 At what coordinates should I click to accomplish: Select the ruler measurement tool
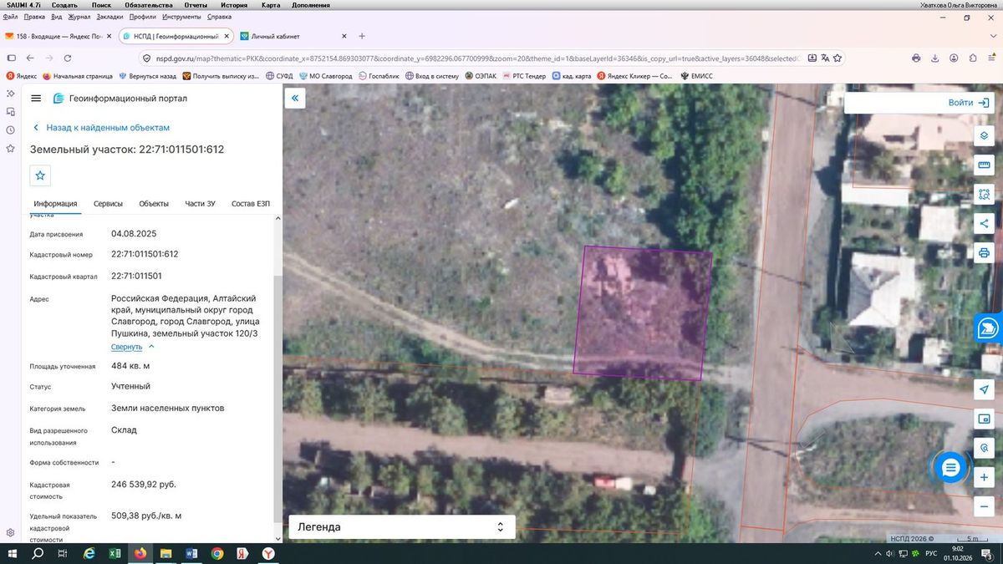point(984,165)
